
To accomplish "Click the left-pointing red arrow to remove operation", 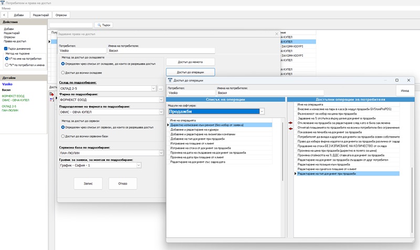I will click(290, 129).
